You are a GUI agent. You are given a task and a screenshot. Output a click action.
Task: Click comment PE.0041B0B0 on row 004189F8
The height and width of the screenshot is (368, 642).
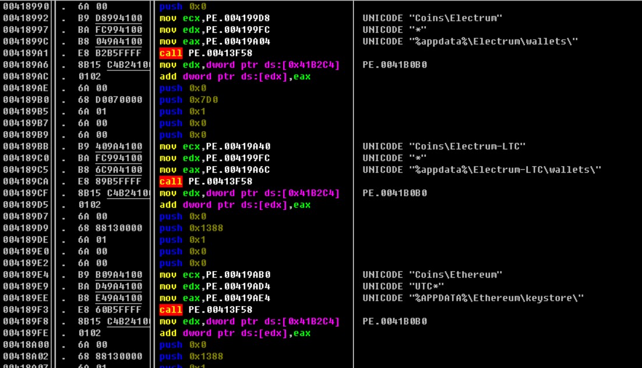(395, 321)
